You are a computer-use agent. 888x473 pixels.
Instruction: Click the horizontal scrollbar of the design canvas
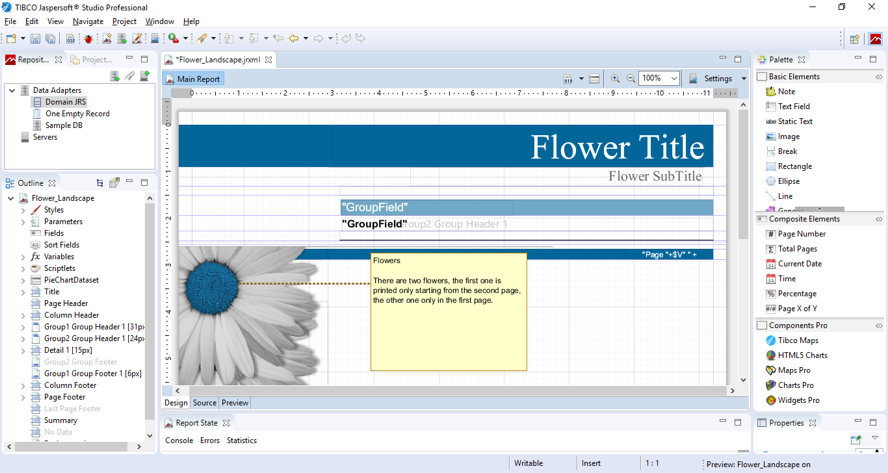pyautogui.click(x=455, y=391)
